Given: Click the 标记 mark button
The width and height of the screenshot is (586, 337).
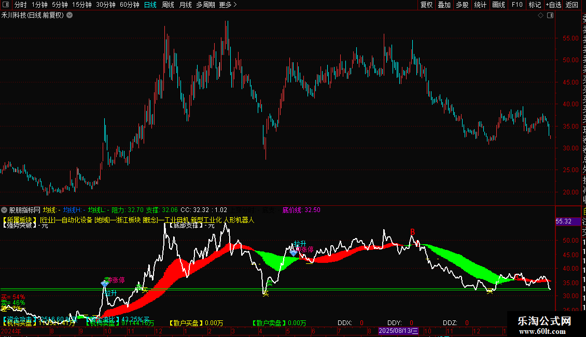Looking at the screenshot, I should [x=535, y=5].
